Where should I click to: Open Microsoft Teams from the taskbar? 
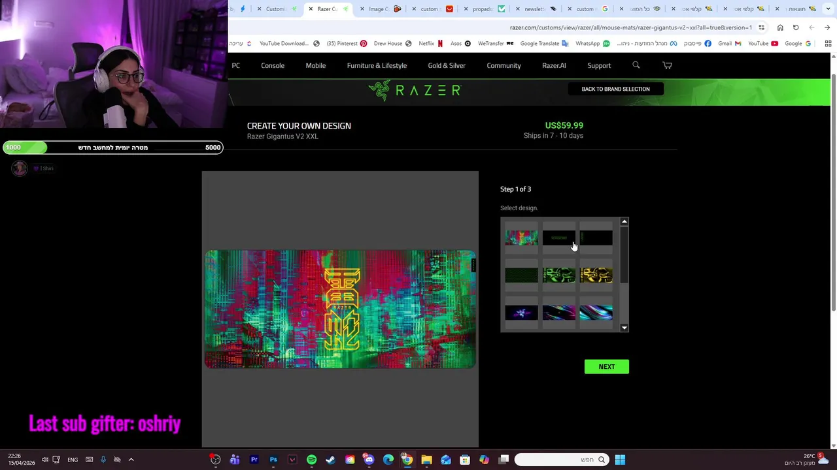point(235,460)
